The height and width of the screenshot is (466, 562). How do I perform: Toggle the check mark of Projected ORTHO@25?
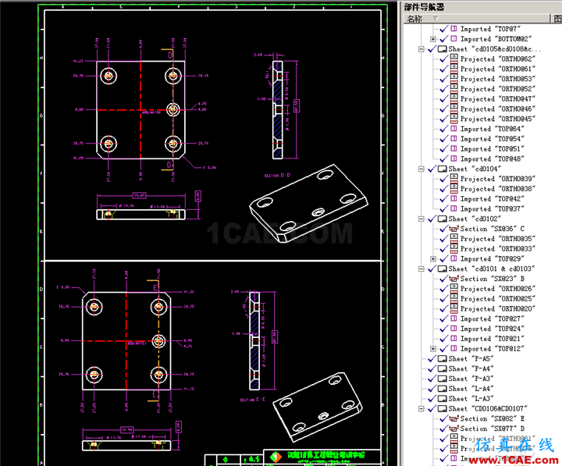(444, 298)
